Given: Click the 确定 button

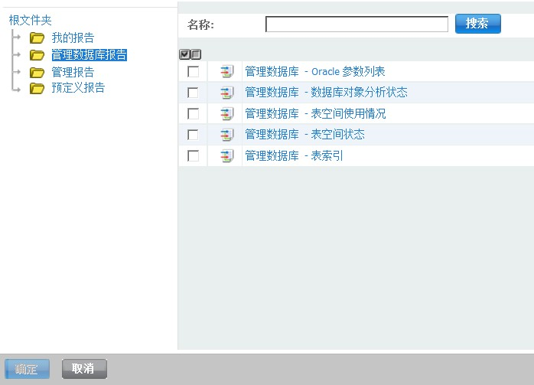Looking at the screenshot, I should [x=27, y=369].
